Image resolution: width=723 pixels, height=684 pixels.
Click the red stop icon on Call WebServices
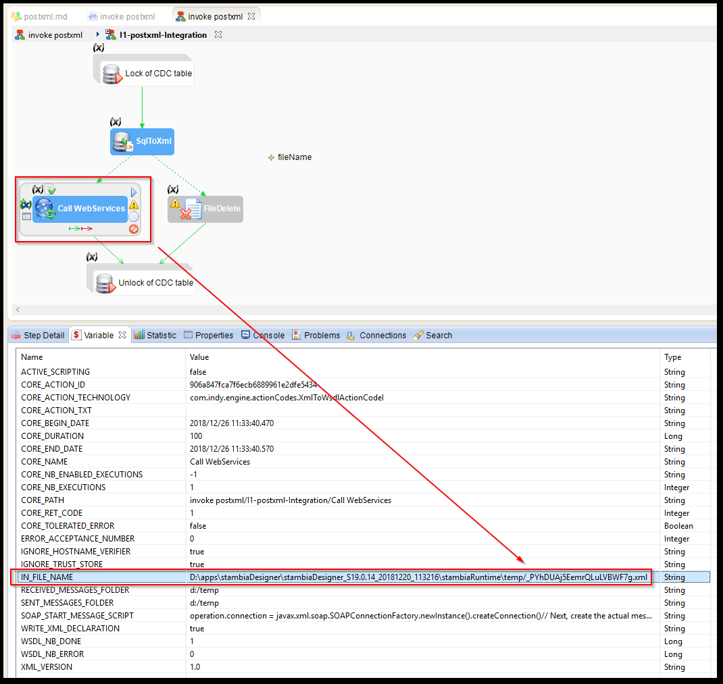pos(134,229)
